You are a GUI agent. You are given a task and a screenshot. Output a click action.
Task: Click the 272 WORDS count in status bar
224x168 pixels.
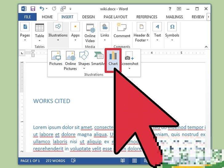tap(55, 161)
